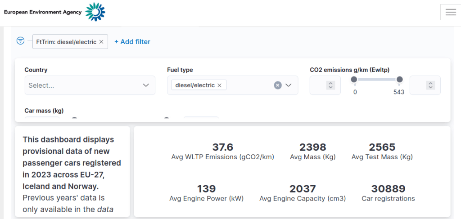Open the Country select dropdown
The height and width of the screenshot is (219, 461).
pos(83,85)
